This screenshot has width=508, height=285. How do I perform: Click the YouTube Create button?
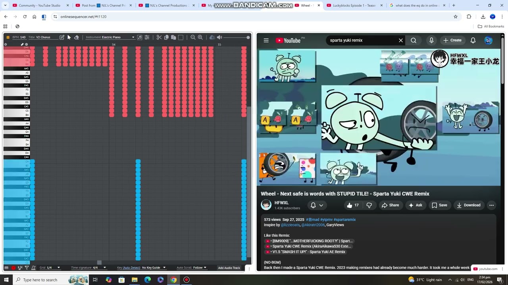click(x=452, y=40)
